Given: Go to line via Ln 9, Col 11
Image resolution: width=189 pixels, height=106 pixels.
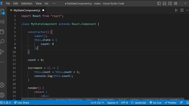Looking at the screenshot, I should 97,103.
